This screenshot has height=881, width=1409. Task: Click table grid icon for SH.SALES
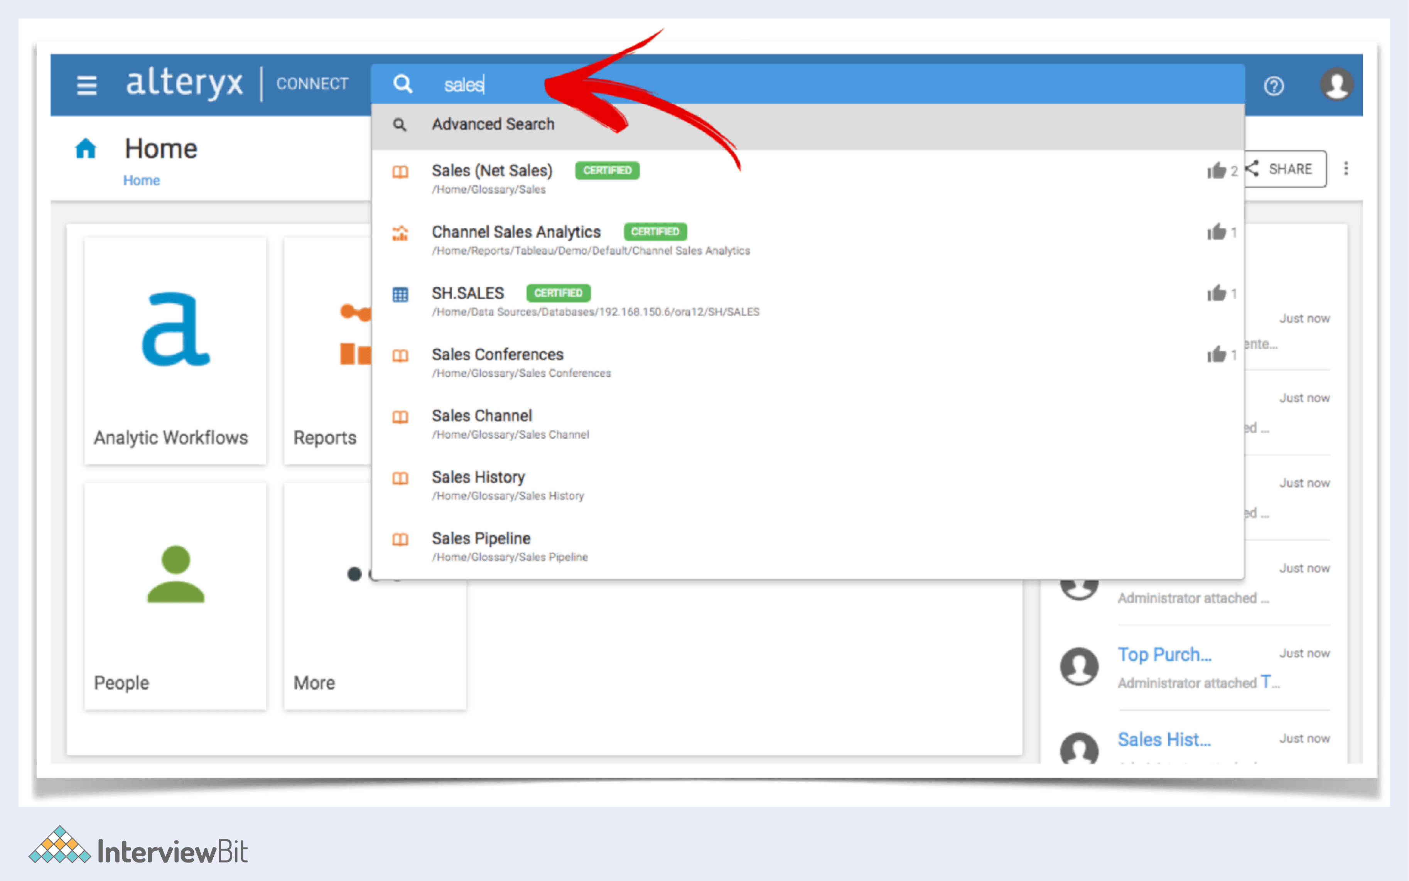click(x=400, y=294)
